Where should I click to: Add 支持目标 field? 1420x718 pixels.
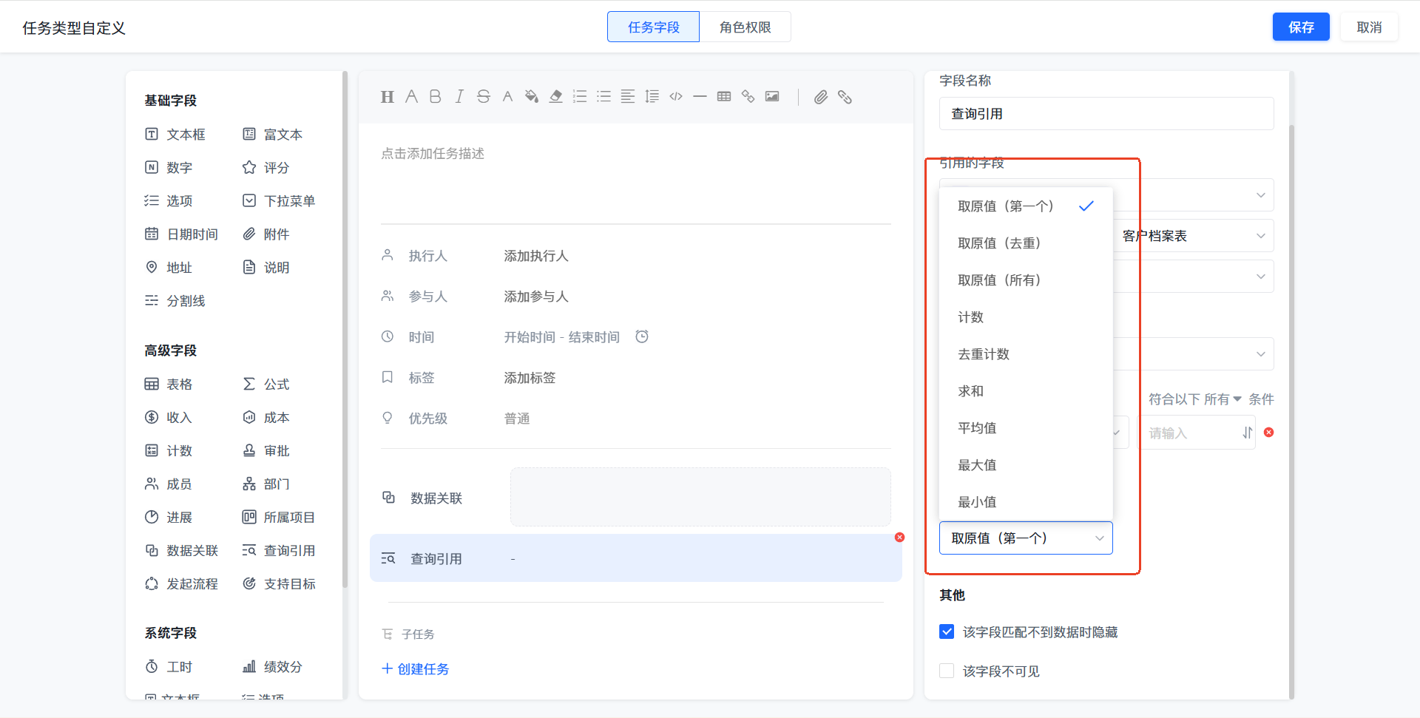[x=279, y=584]
